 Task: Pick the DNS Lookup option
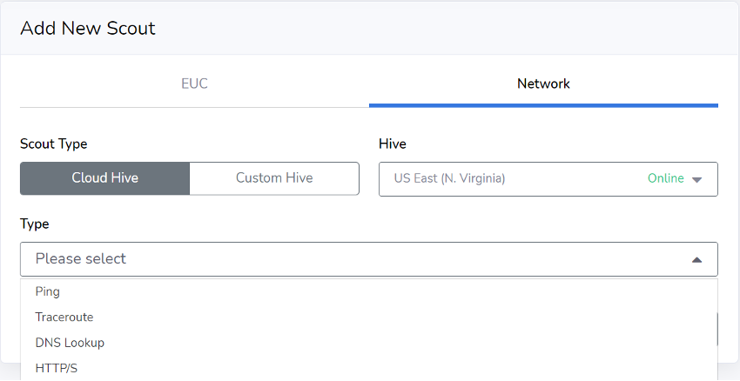click(x=70, y=343)
